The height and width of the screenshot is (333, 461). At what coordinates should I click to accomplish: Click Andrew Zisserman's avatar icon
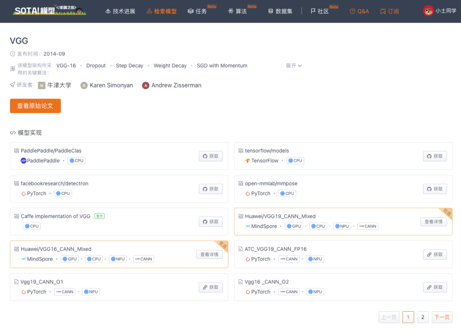[146, 85]
